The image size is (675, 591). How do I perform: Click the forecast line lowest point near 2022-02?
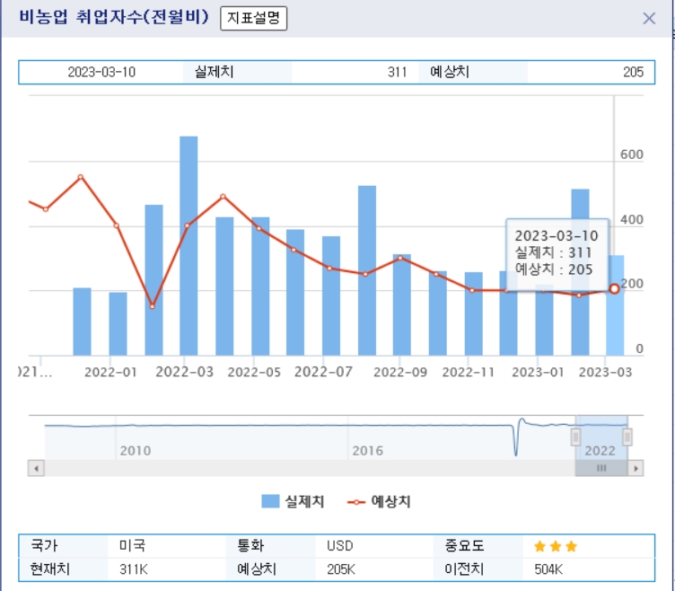(x=153, y=306)
